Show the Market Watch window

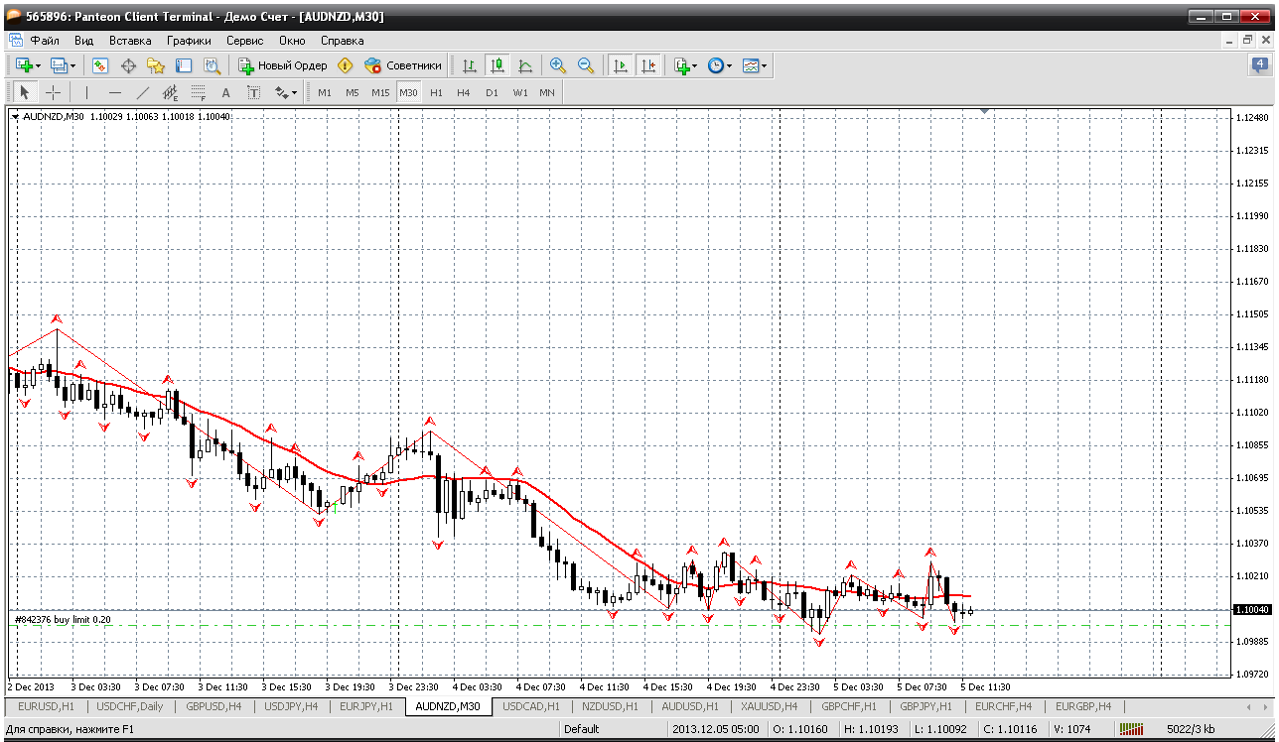(100, 65)
